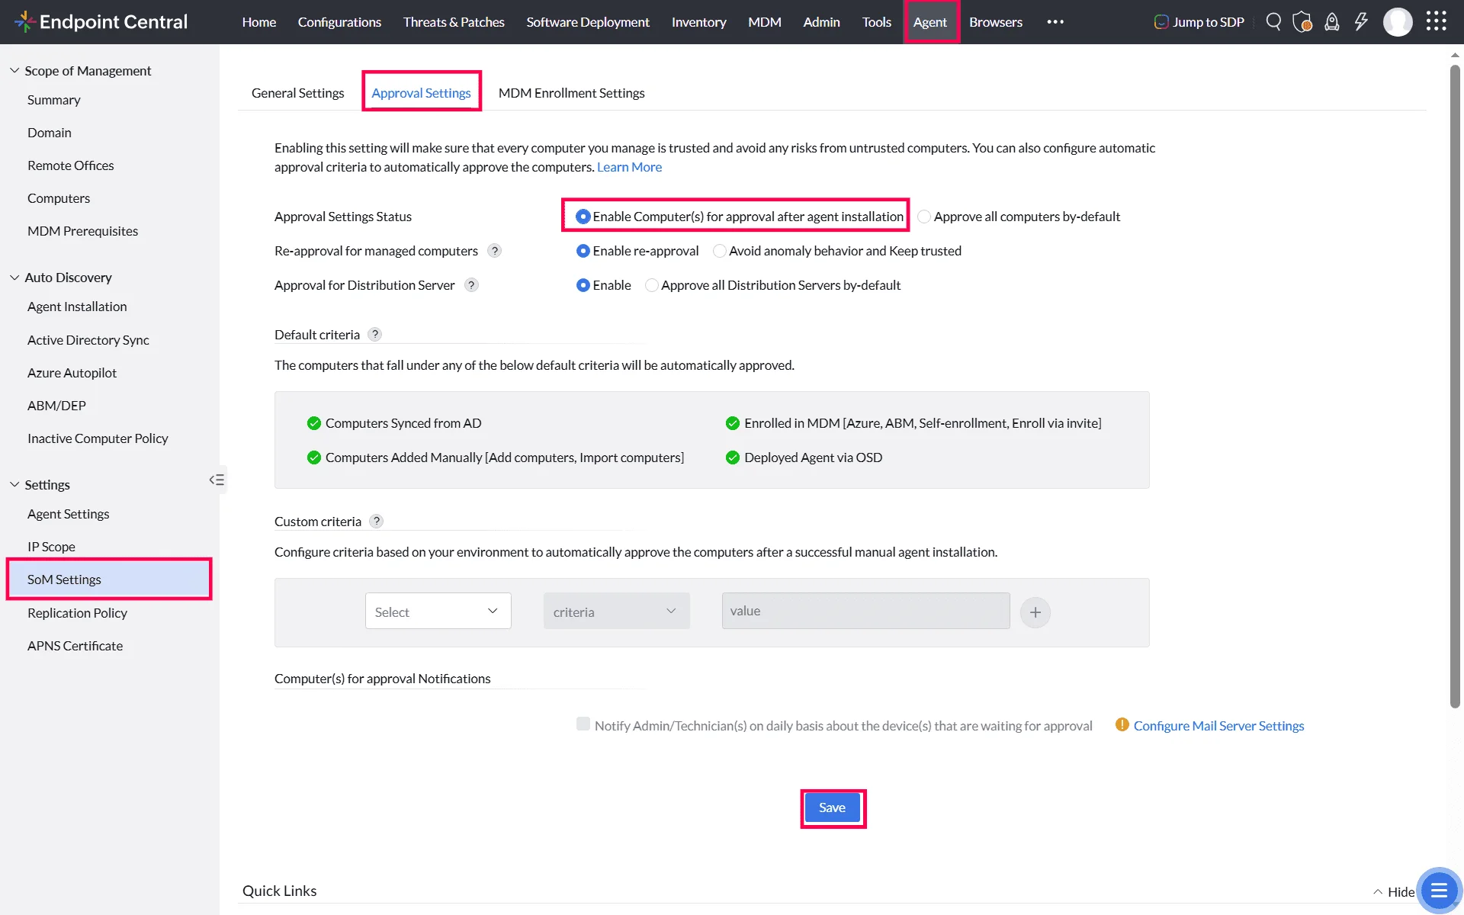This screenshot has width=1464, height=915.
Task: Switch to Approval Settings tab
Action: pos(421,93)
